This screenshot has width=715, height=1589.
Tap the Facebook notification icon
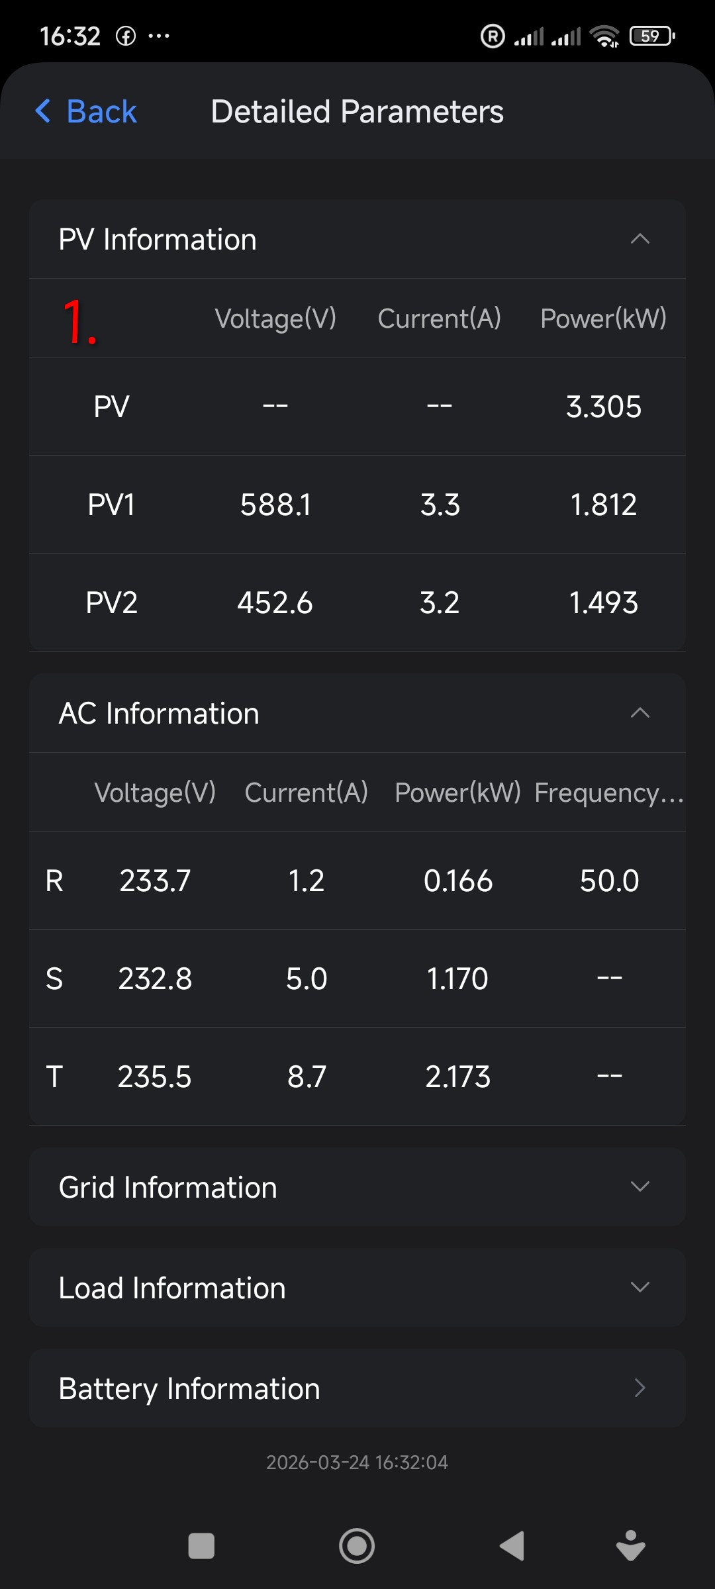click(126, 36)
